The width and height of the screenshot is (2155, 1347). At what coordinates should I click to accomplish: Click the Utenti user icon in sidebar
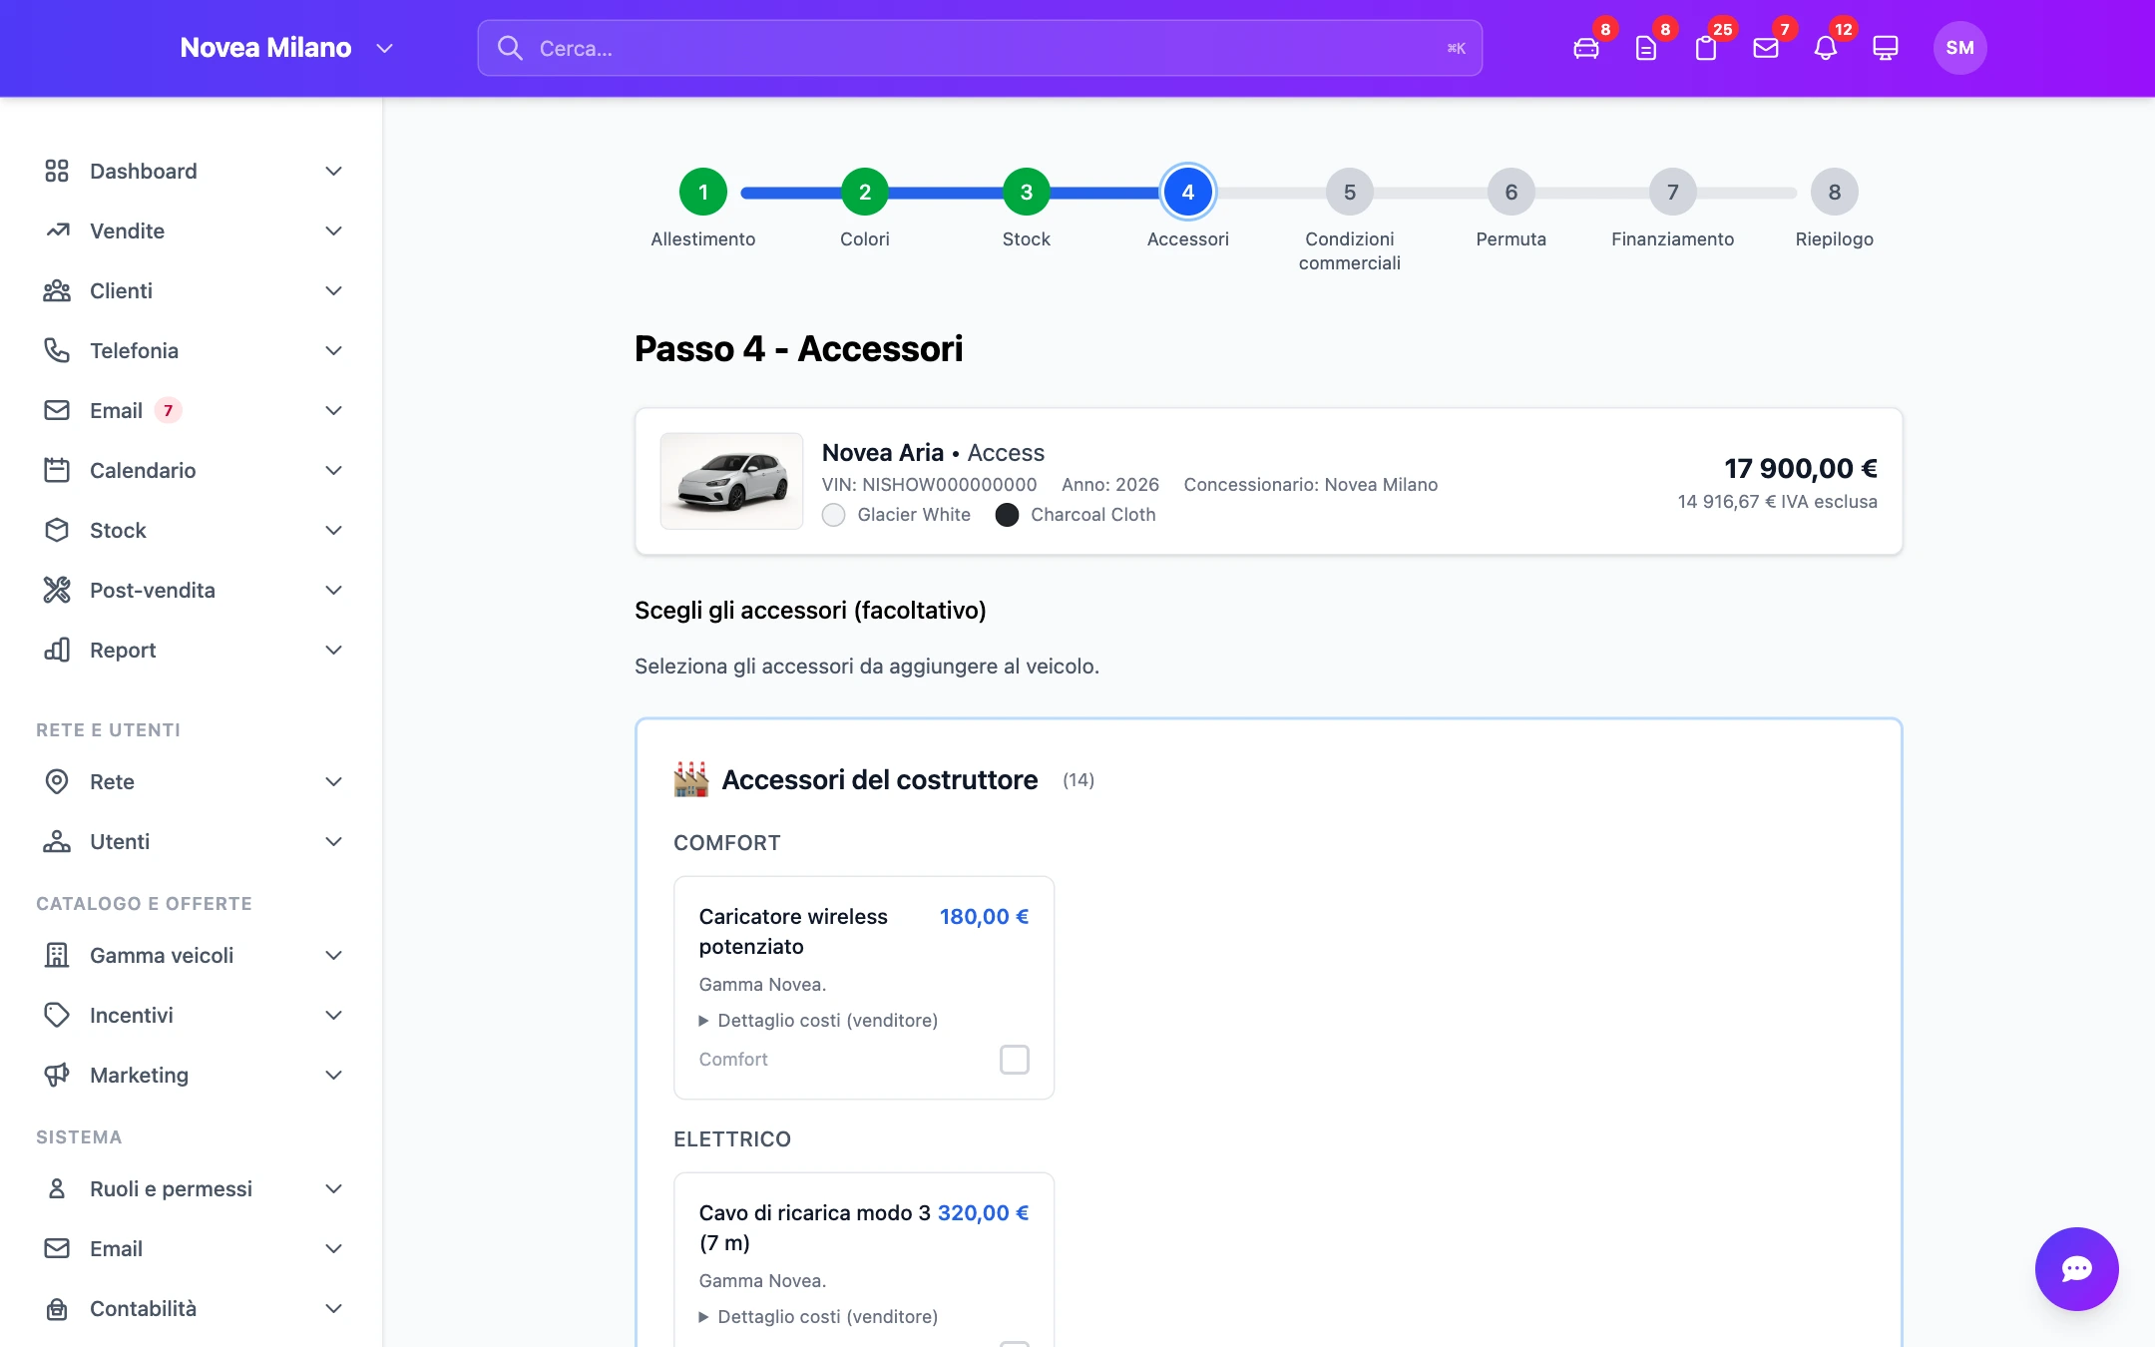coord(57,841)
